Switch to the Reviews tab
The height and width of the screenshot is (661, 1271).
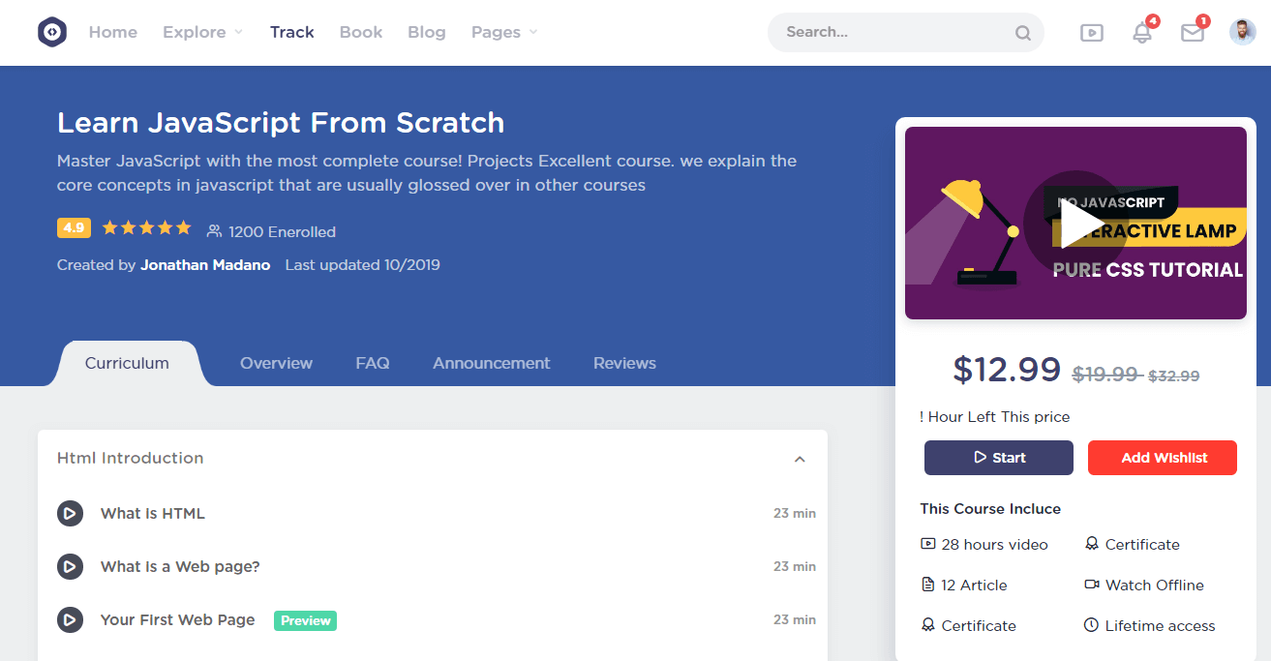624,364
